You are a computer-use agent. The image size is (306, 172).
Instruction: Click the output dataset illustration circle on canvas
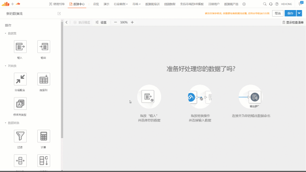[251, 97]
